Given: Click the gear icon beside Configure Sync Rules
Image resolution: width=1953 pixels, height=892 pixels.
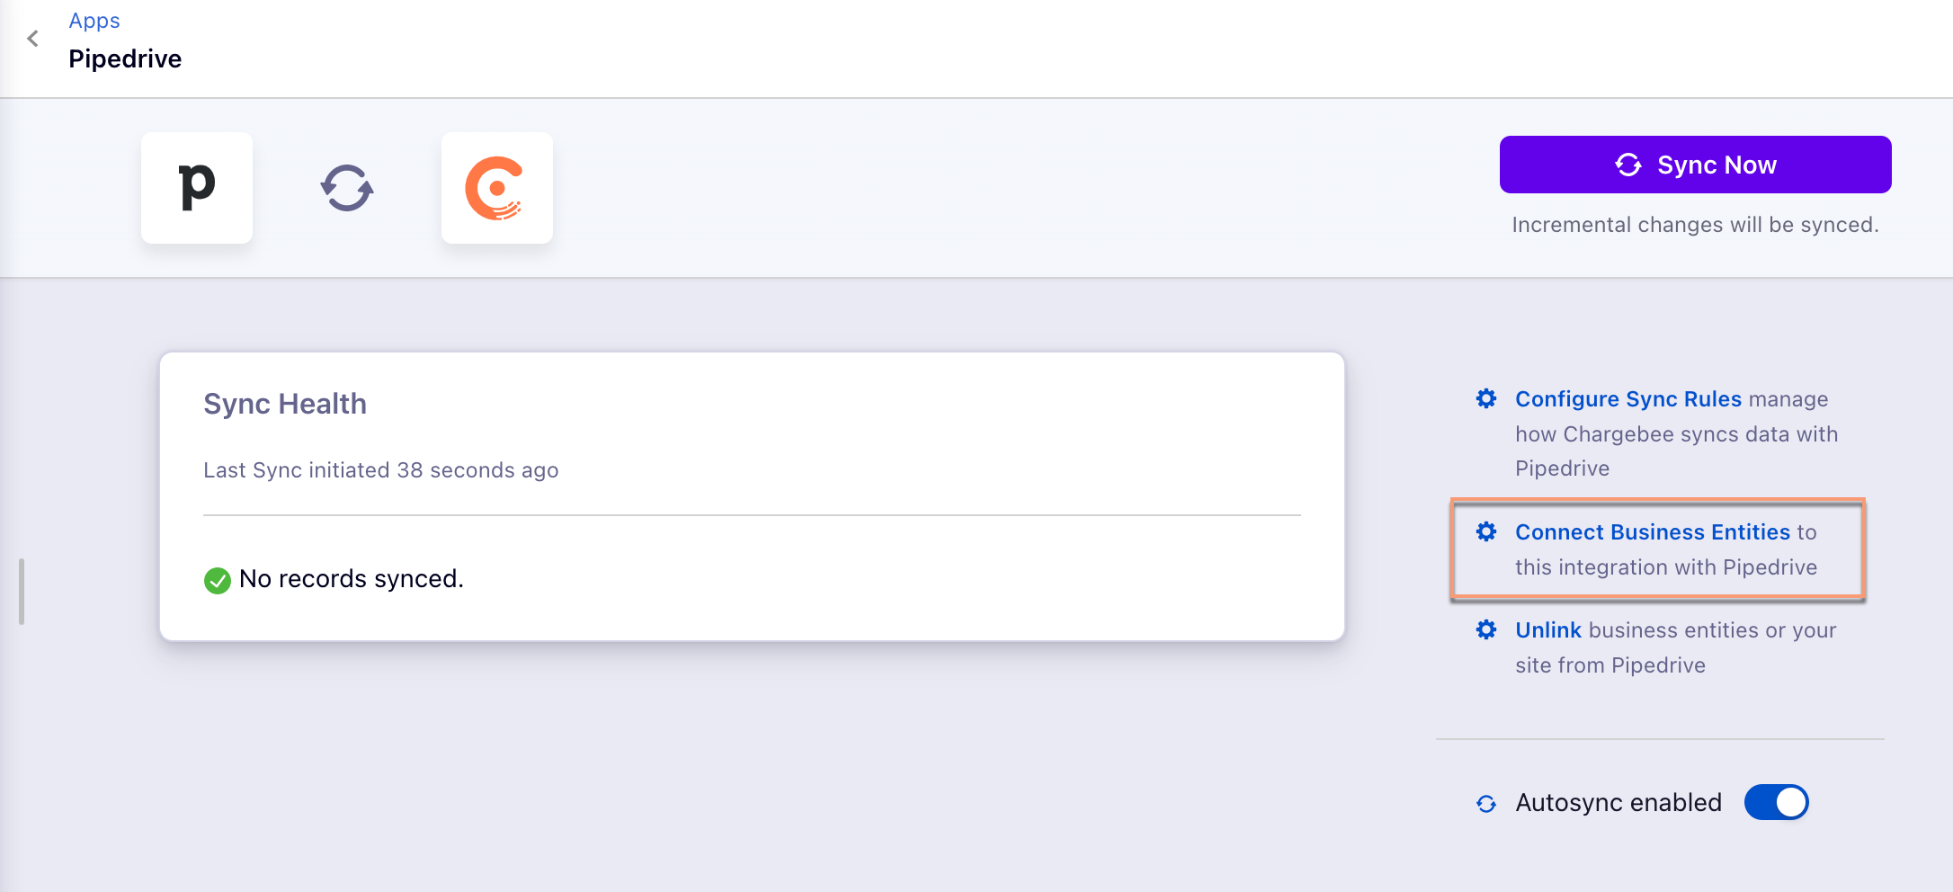Looking at the screenshot, I should (1486, 398).
